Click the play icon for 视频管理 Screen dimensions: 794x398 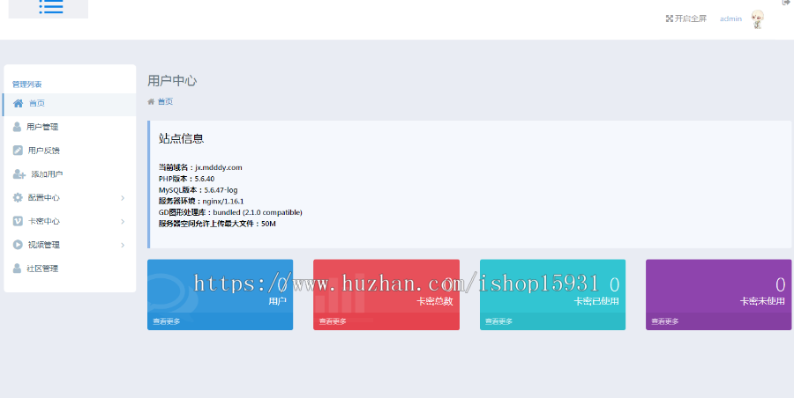(x=18, y=245)
